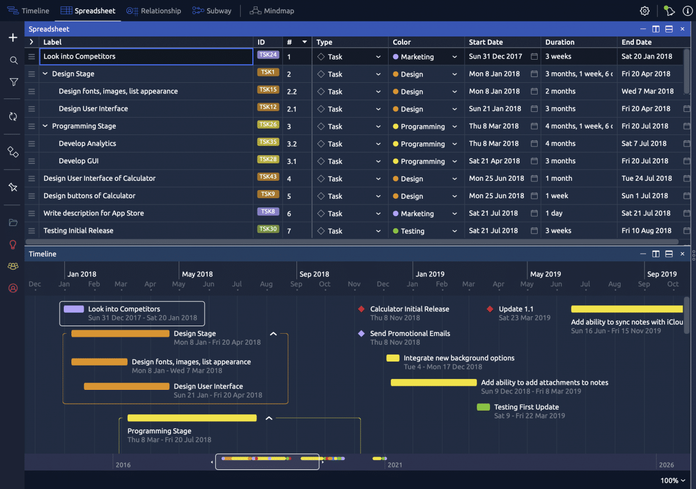Collapse the Programming Stage row
The width and height of the screenshot is (696, 489).
45,126
